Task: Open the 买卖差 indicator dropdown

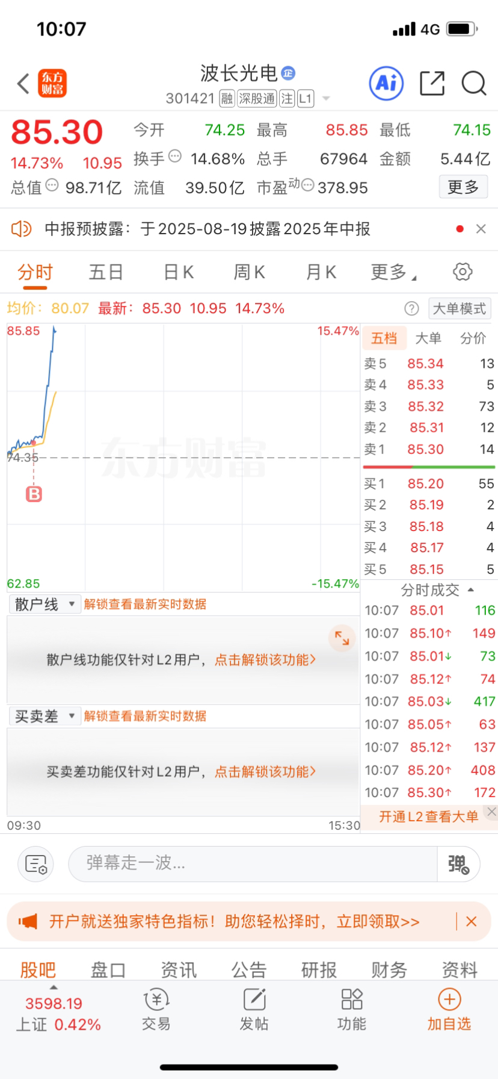Action: pos(45,716)
